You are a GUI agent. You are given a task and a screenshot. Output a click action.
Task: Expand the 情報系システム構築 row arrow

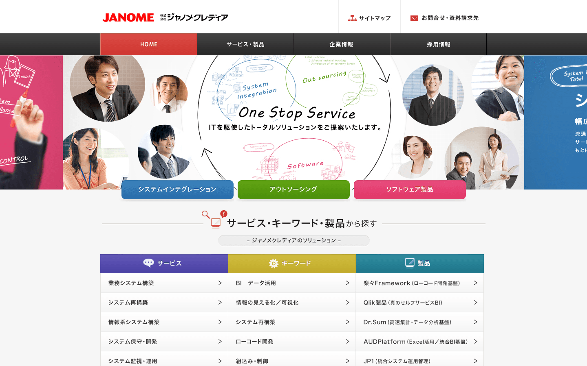pyautogui.click(x=220, y=322)
